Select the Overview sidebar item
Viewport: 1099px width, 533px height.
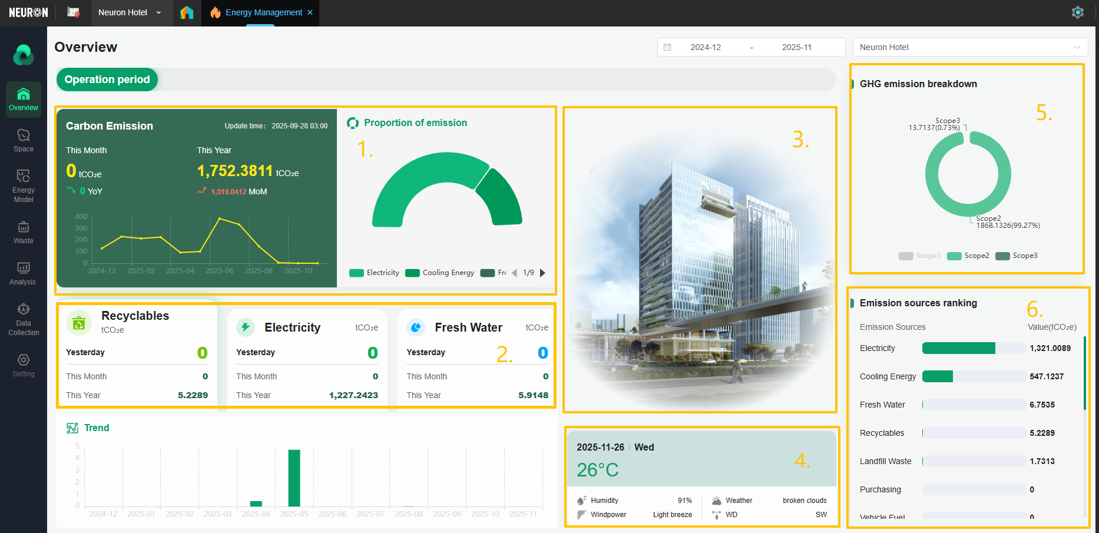pyautogui.click(x=24, y=99)
